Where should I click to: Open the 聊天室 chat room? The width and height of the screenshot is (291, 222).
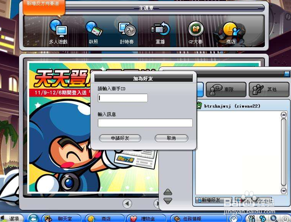click(x=61, y=219)
